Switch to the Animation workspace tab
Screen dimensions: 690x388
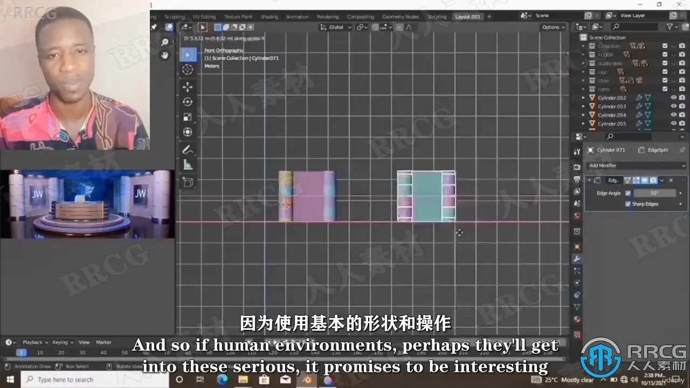297,17
